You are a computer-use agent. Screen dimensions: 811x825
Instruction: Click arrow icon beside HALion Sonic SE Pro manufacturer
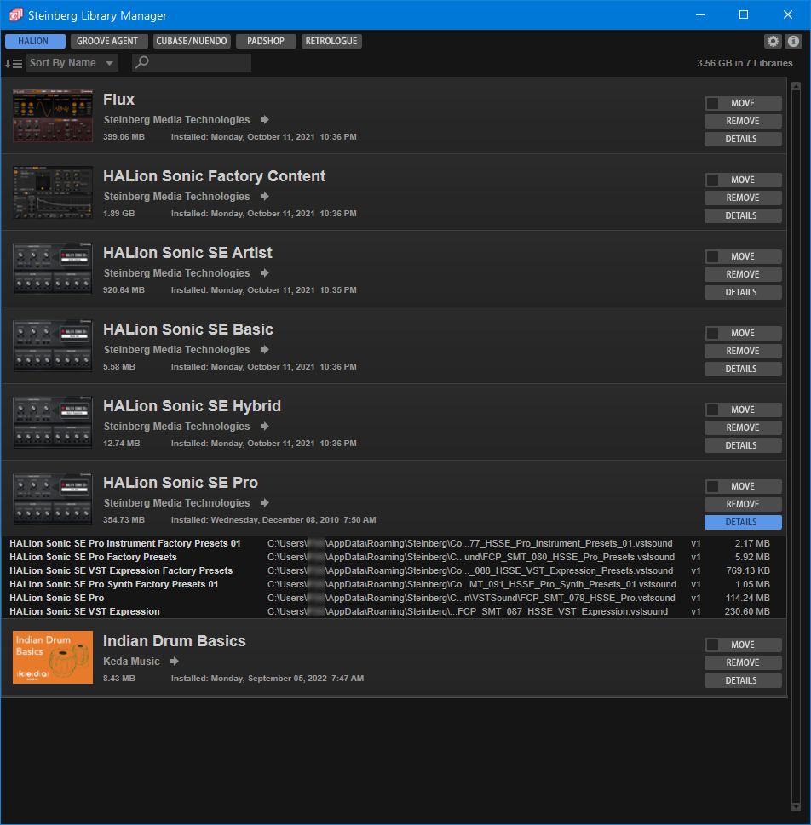(264, 503)
